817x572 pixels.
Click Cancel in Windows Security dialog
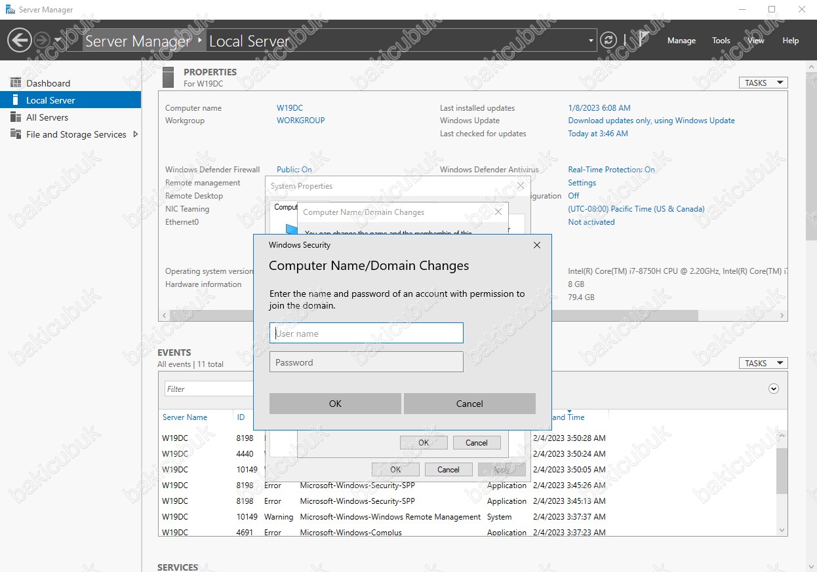coord(469,404)
